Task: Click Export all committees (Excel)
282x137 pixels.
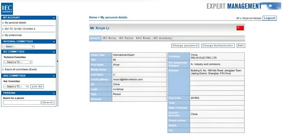Action: 21,69
